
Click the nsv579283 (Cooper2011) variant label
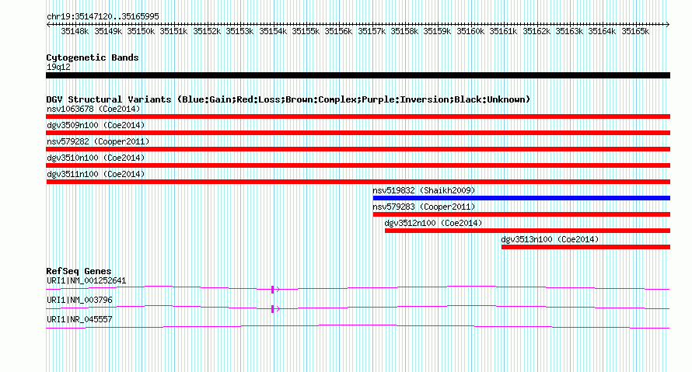point(424,207)
